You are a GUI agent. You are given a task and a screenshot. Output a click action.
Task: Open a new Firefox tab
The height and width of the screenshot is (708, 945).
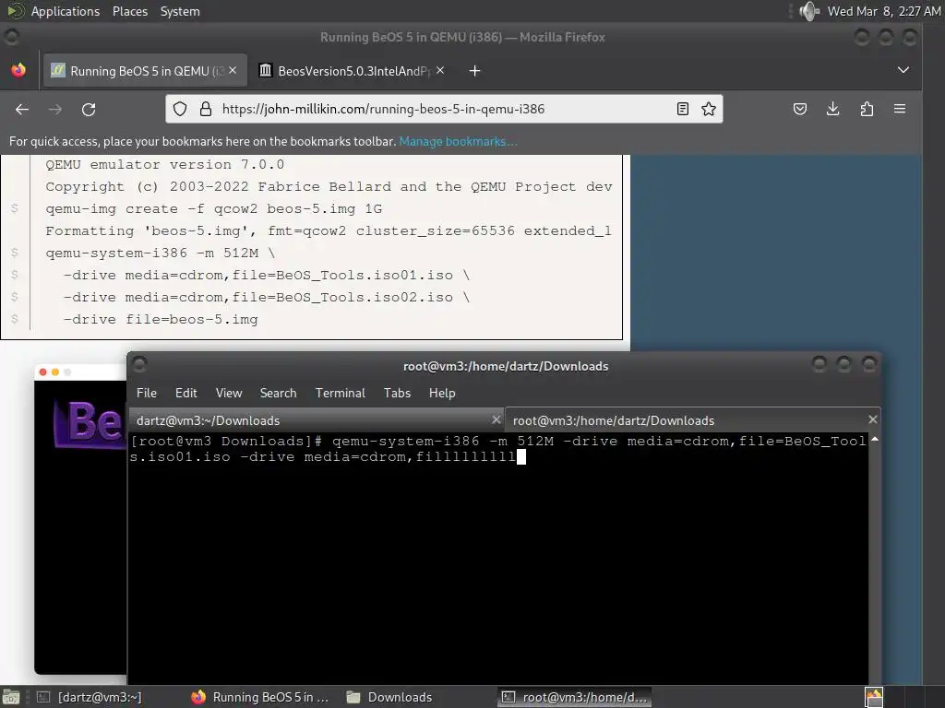475,71
